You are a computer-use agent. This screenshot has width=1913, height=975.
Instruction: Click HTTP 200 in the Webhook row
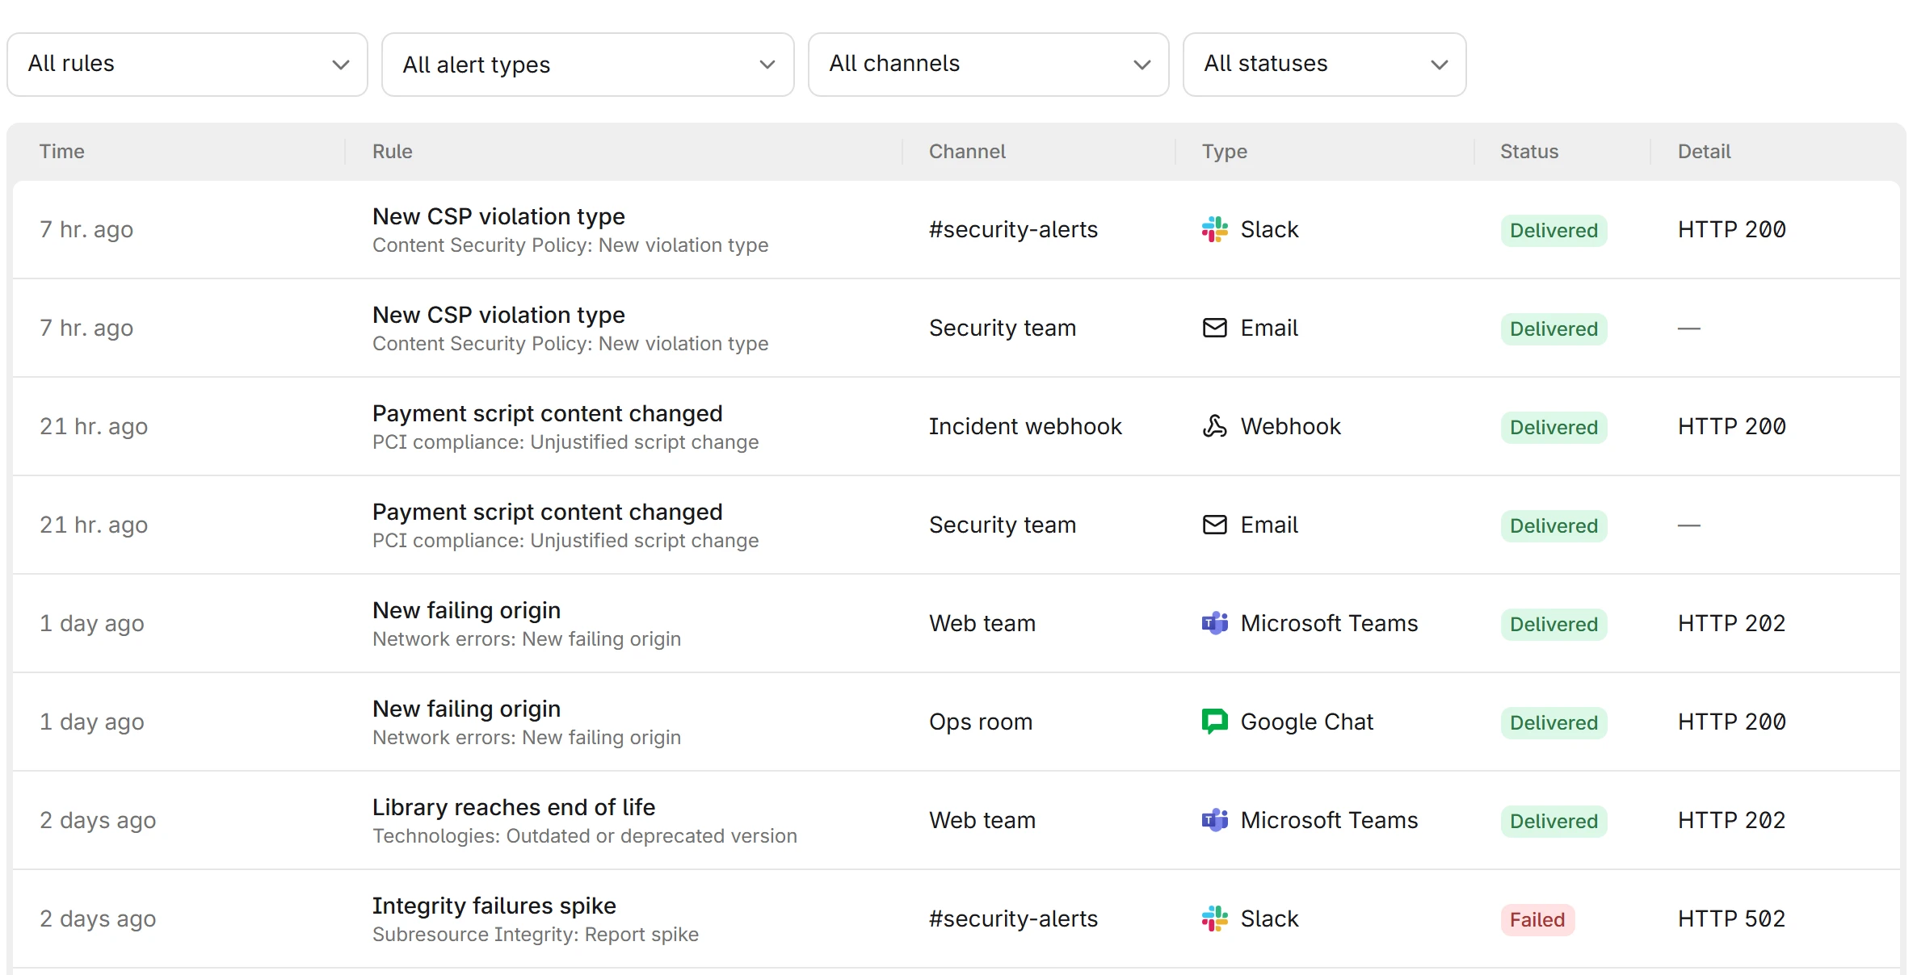coord(1731,426)
